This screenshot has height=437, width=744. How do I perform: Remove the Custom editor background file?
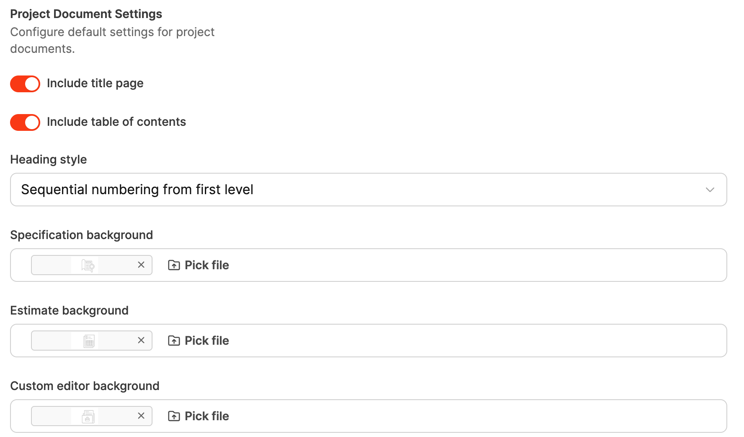click(141, 416)
